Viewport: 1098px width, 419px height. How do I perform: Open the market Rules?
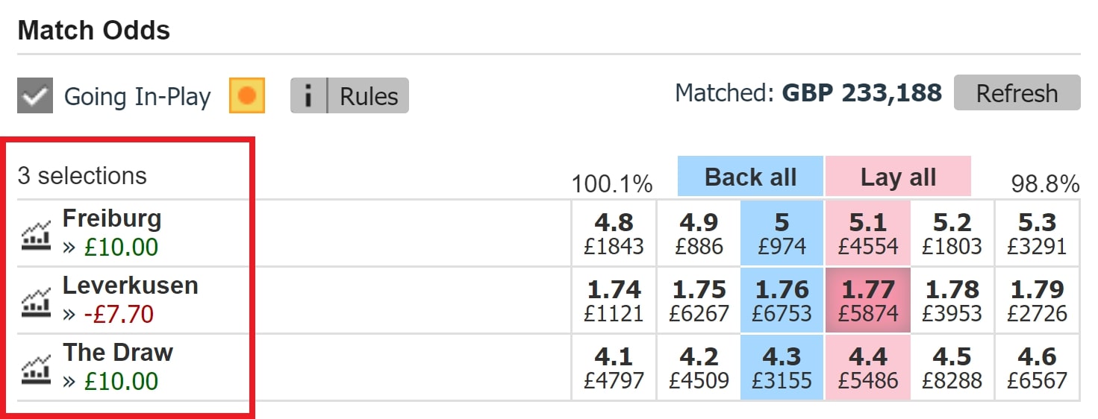click(x=369, y=95)
